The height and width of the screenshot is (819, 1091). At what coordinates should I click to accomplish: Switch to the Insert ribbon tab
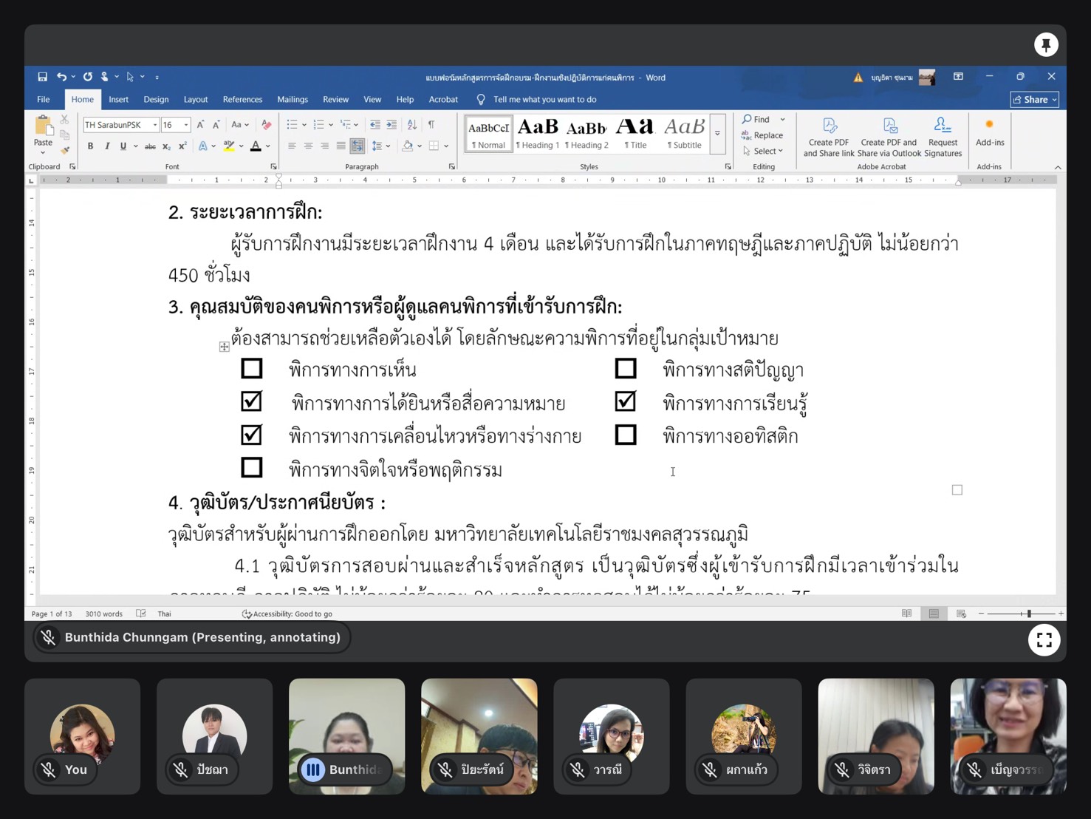pos(118,99)
